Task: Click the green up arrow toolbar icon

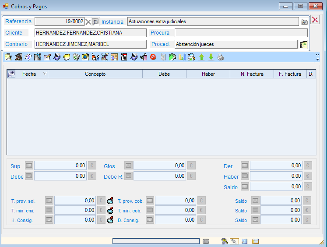Action: tap(201, 57)
